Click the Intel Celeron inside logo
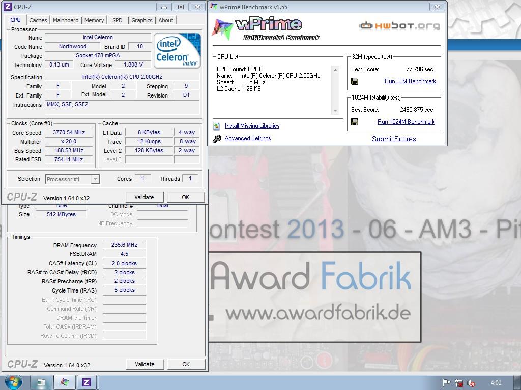Image resolution: width=521 pixels, height=390 pixels. pyautogui.click(x=178, y=50)
